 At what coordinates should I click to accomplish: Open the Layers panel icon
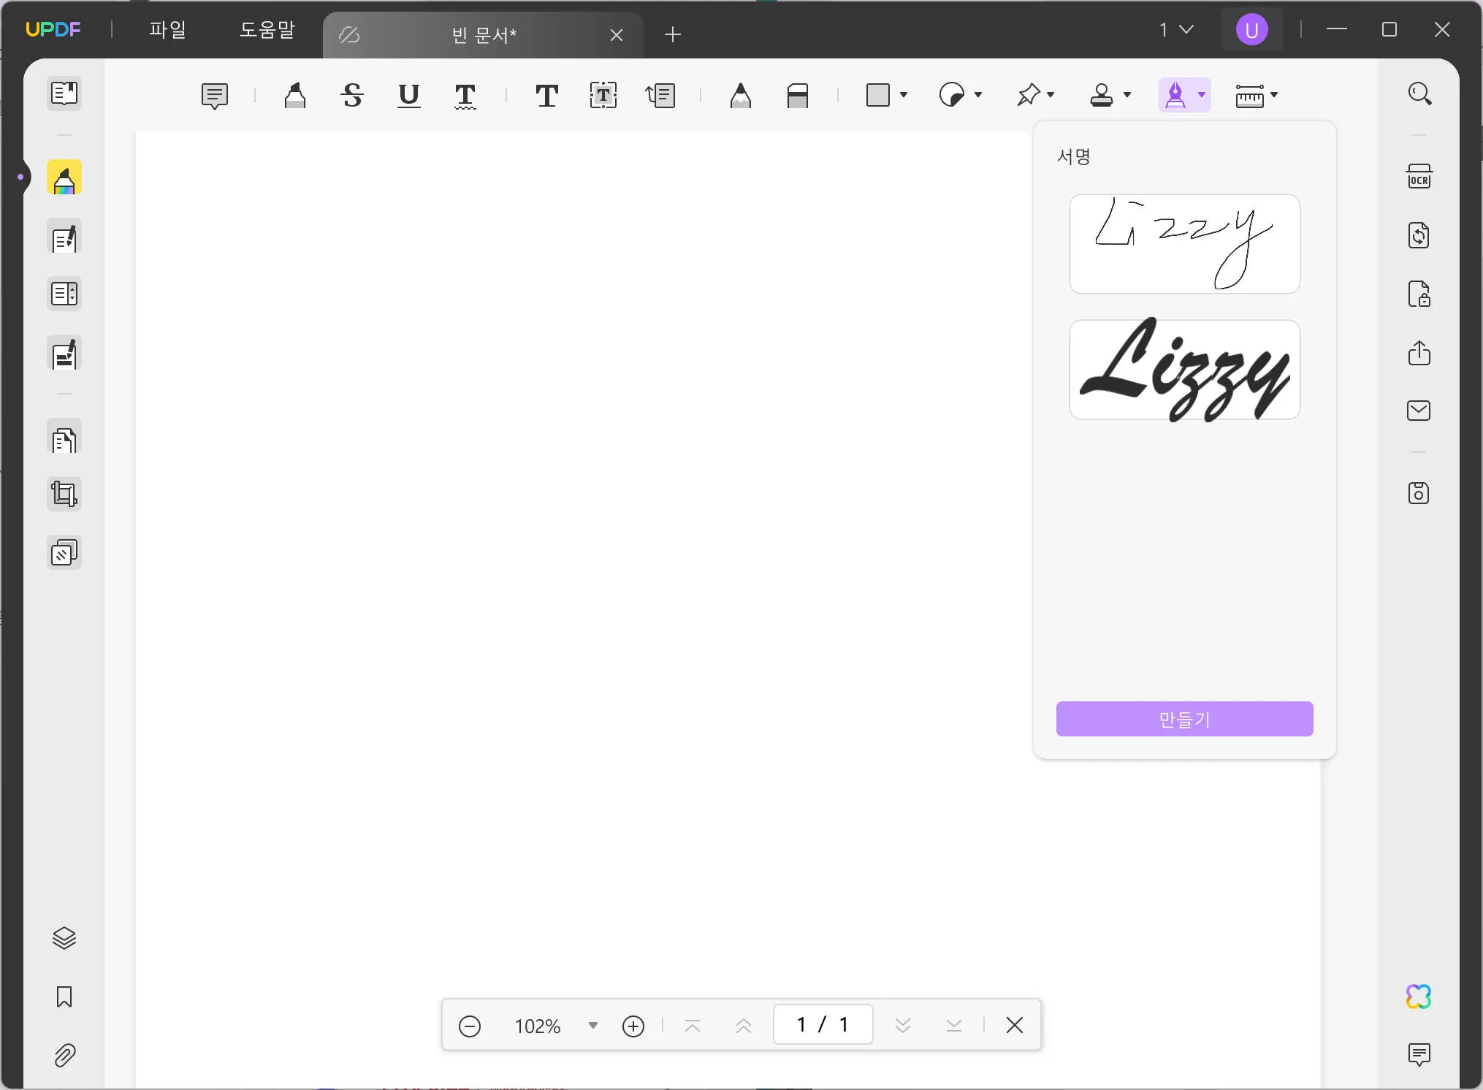(x=64, y=938)
